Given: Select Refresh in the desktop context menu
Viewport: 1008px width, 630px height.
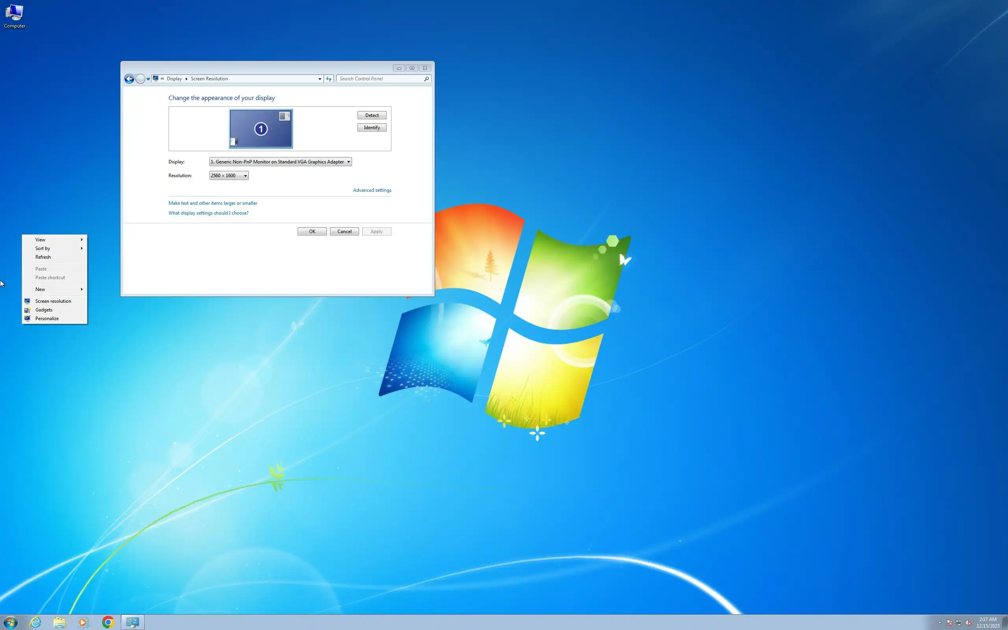Looking at the screenshot, I should 43,257.
